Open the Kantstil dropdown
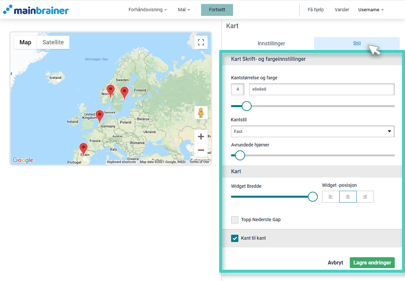 tap(313, 131)
